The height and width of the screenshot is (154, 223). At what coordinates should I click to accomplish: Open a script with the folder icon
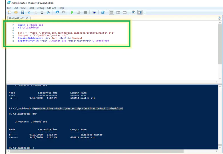pyautogui.click(x=16, y=12)
